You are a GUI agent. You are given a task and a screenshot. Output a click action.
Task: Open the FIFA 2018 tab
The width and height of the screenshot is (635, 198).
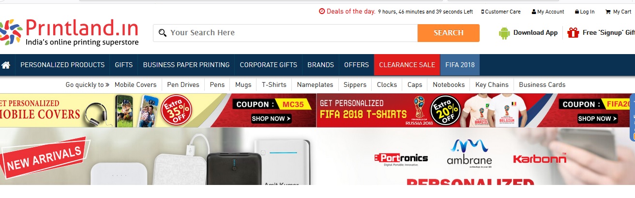pos(460,65)
